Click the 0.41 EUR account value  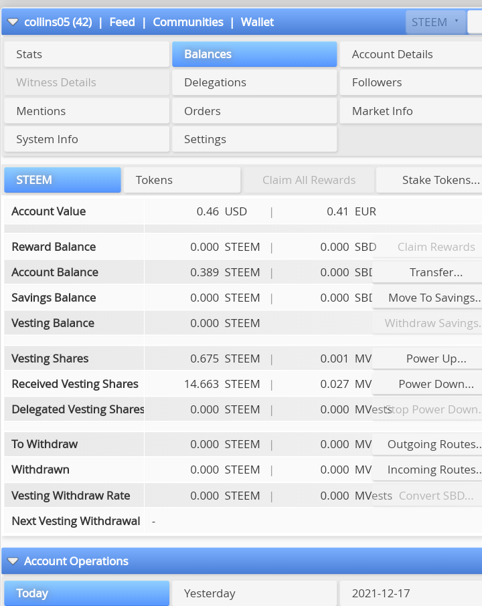click(x=351, y=211)
